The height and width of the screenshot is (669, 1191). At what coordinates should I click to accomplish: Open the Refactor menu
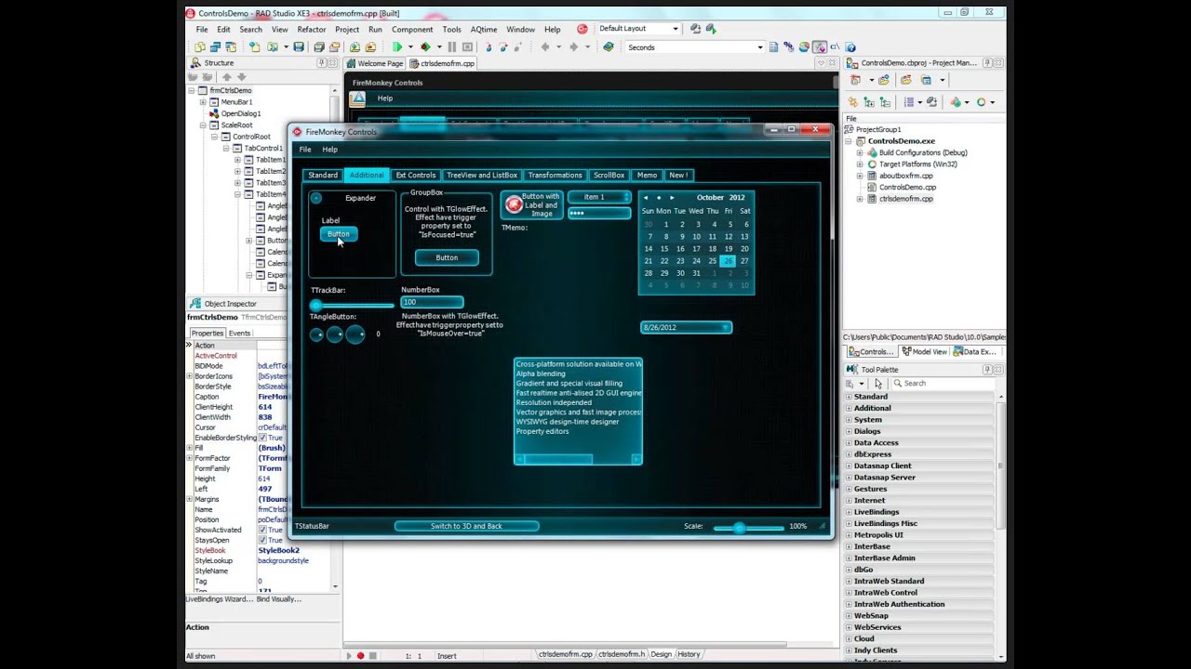coord(312,30)
